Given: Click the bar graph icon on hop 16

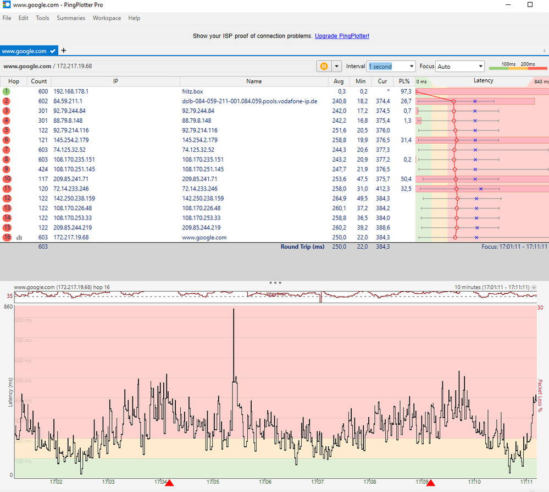Looking at the screenshot, I should point(20,238).
